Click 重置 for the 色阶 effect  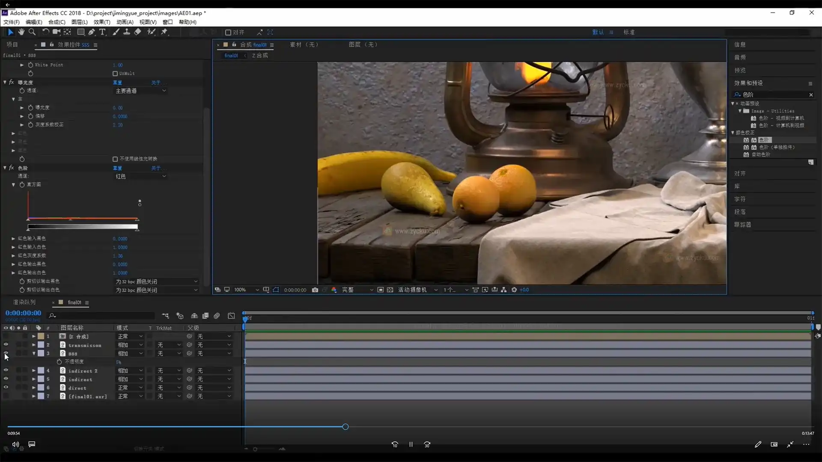coord(117,168)
